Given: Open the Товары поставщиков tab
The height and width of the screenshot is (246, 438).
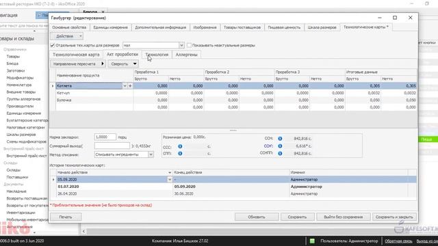Looking at the screenshot, I should [x=242, y=27].
